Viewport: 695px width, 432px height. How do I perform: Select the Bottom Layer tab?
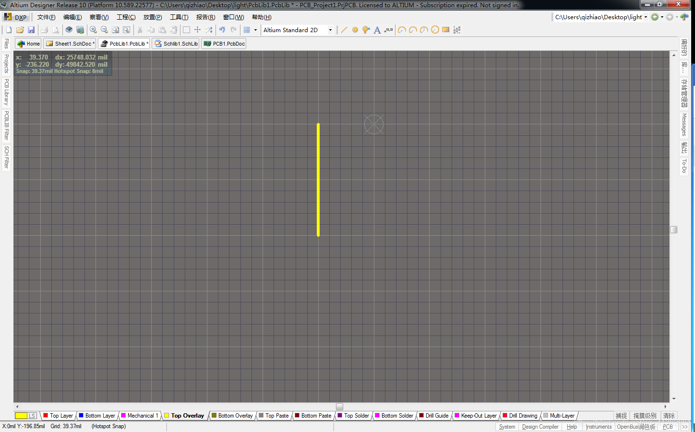[x=97, y=416]
